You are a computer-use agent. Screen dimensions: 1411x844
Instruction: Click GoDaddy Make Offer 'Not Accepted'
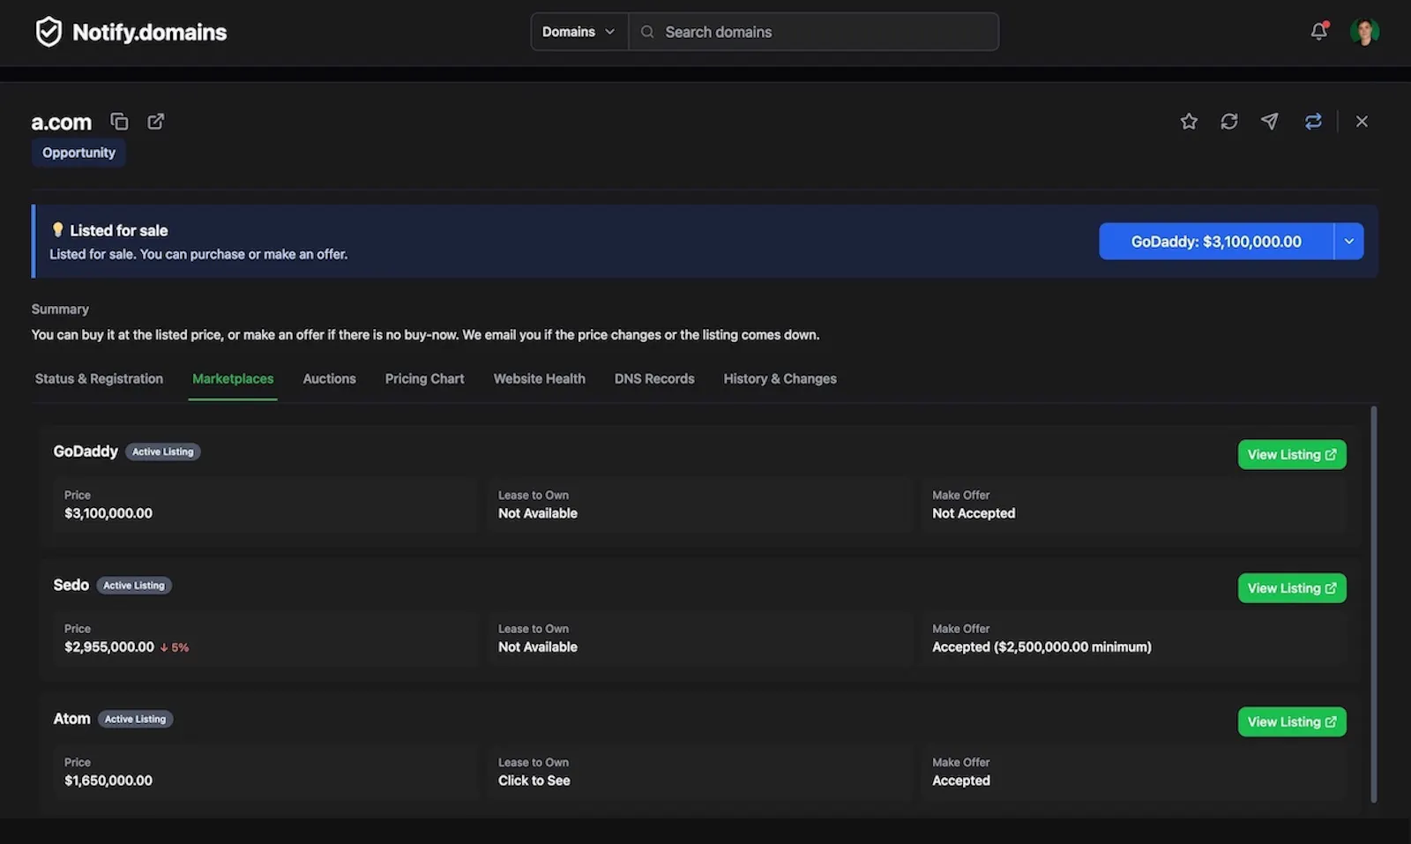click(974, 513)
